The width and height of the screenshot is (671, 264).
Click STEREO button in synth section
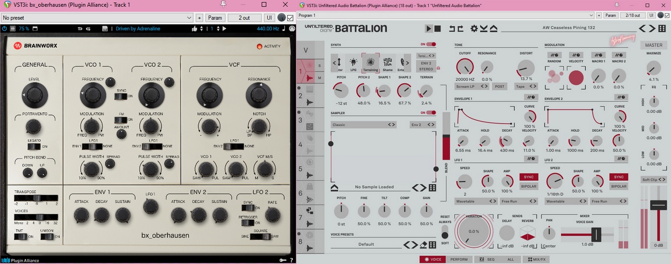(426, 70)
